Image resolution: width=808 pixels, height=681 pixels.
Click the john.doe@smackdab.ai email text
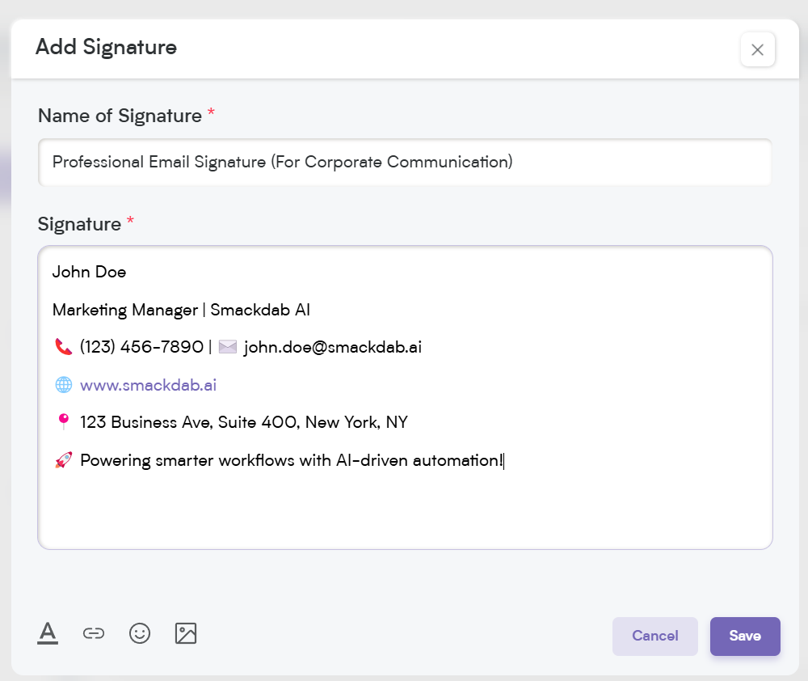click(x=333, y=347)
